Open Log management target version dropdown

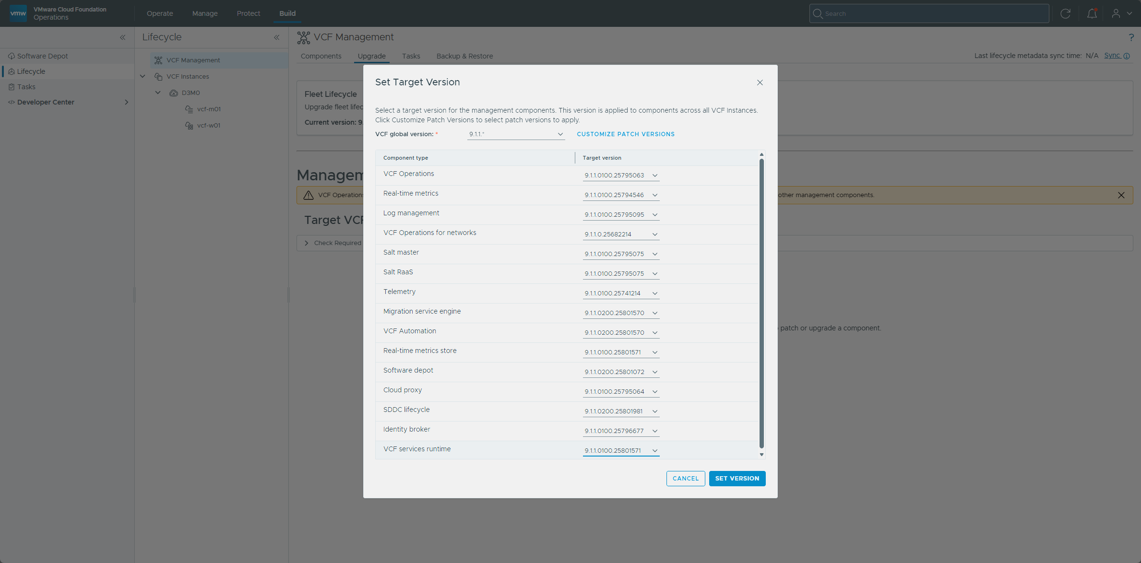point(621,215)
